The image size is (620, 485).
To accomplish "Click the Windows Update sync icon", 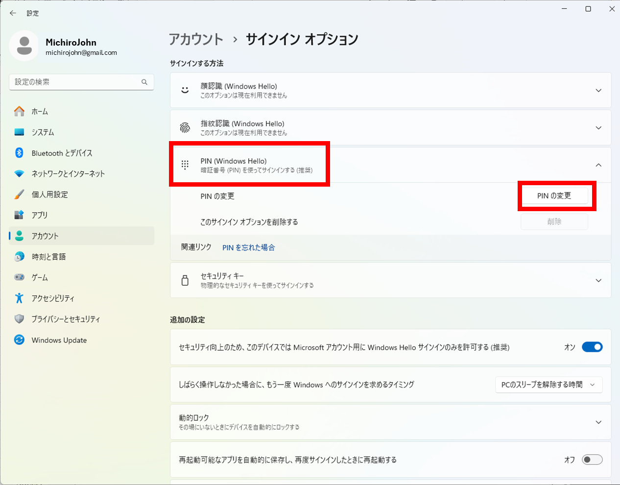I will point(19,340).
